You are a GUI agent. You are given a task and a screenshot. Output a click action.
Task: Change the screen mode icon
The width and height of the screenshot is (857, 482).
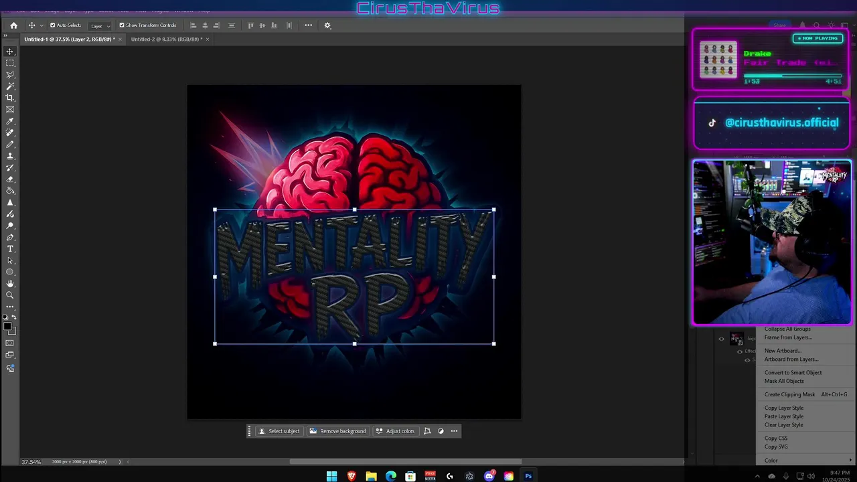10,355
